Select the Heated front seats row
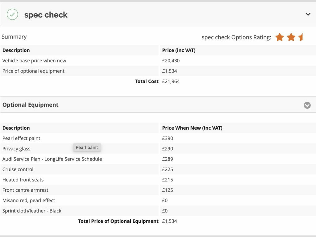Screen dimensions: 316x237 [x=23, y=180]
